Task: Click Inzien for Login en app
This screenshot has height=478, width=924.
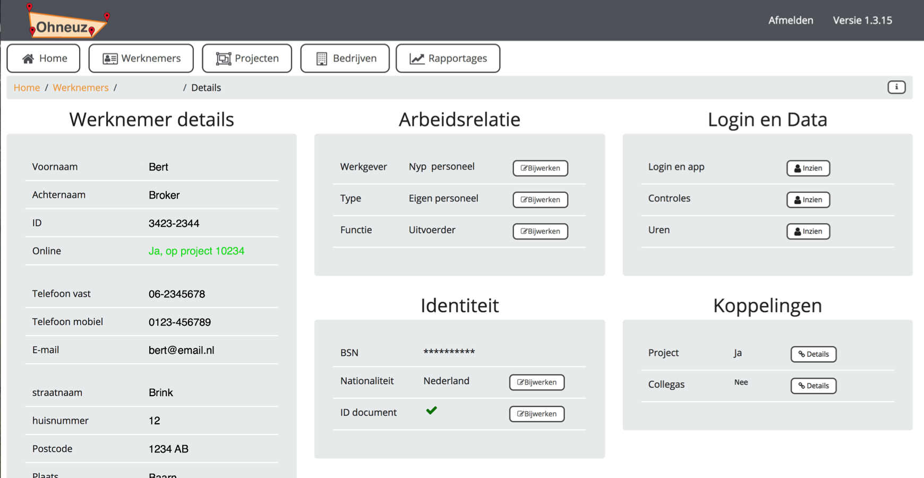Action: point(808,168)
